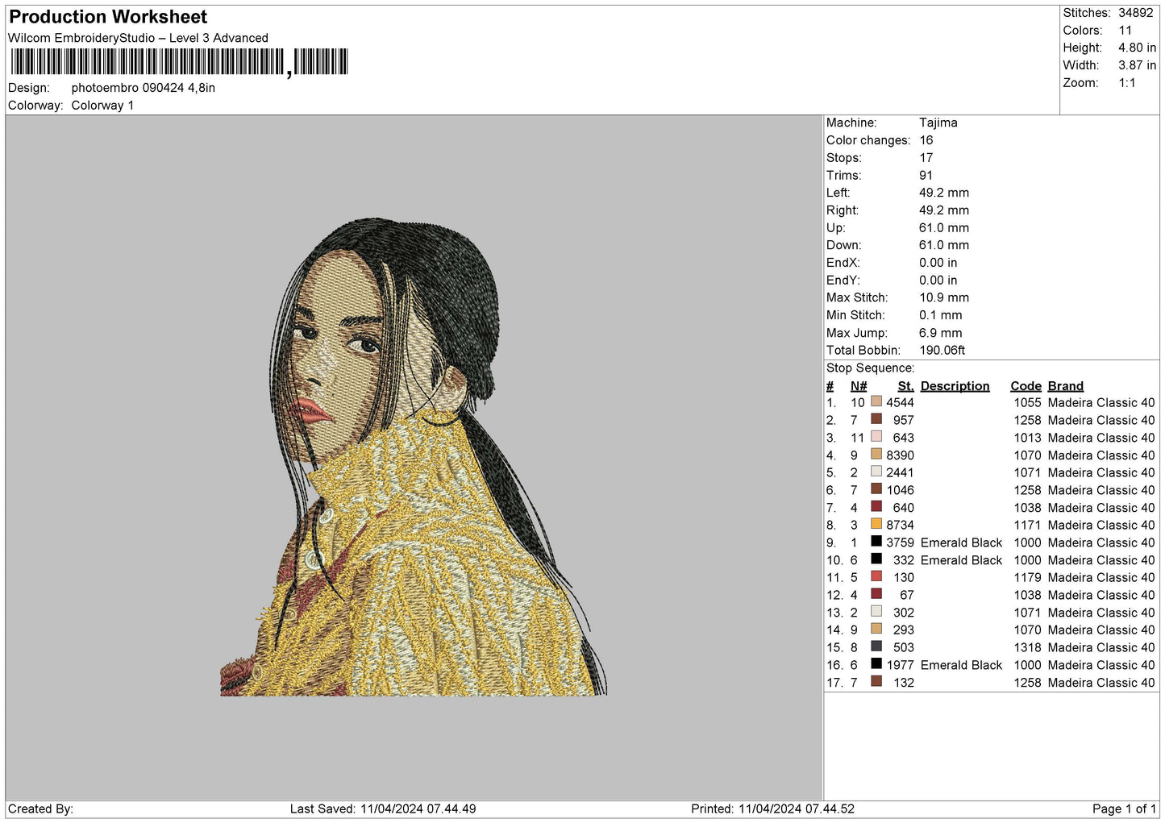Click 'Emerald Black' in stop row 10
This screenshot has height=823, width=1165.
tap(962, 560)
